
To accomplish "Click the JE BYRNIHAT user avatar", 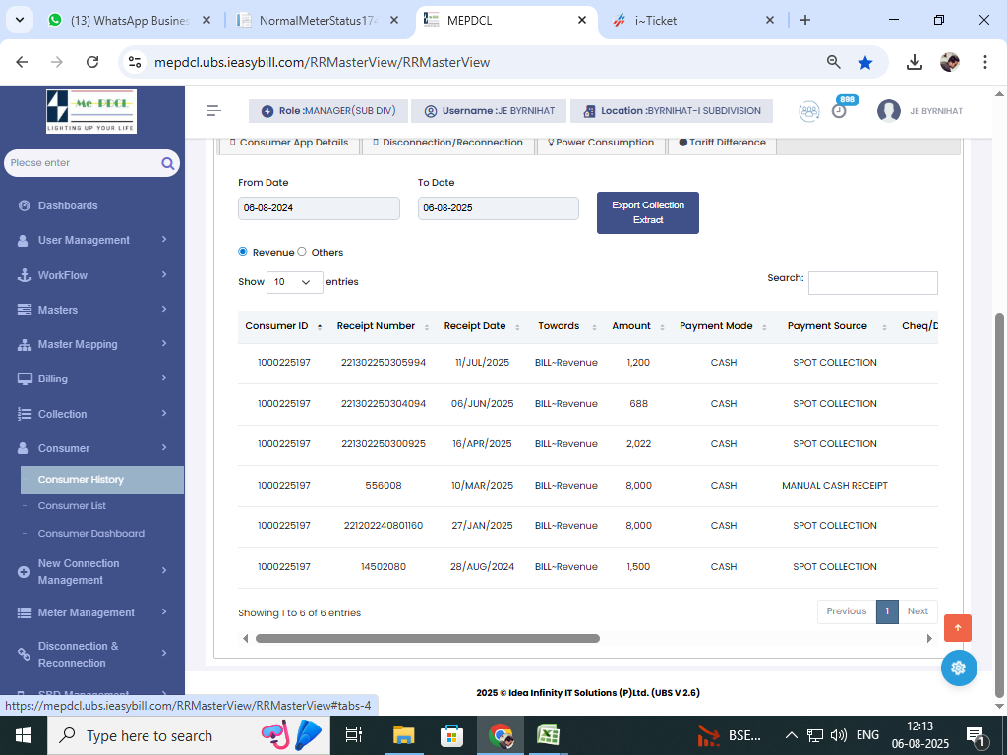I will (889, 111).
